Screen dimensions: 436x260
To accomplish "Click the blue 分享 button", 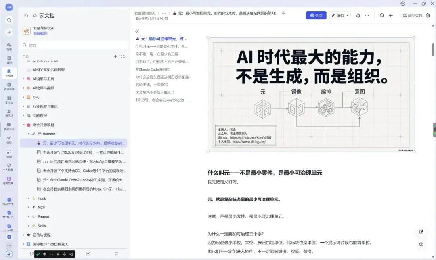I will tap(316, 16).
